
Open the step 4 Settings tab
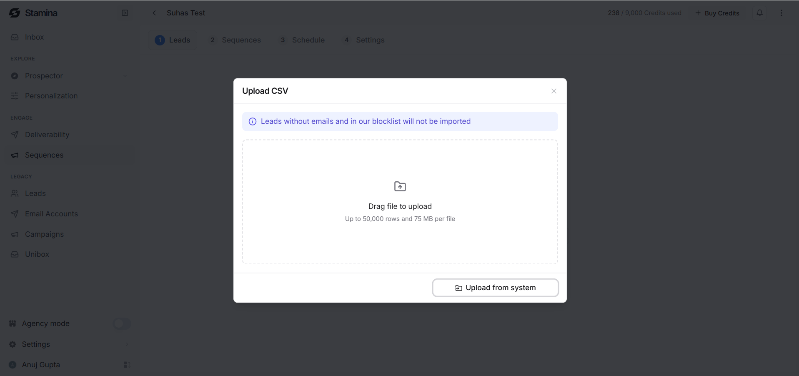(364, 40)
